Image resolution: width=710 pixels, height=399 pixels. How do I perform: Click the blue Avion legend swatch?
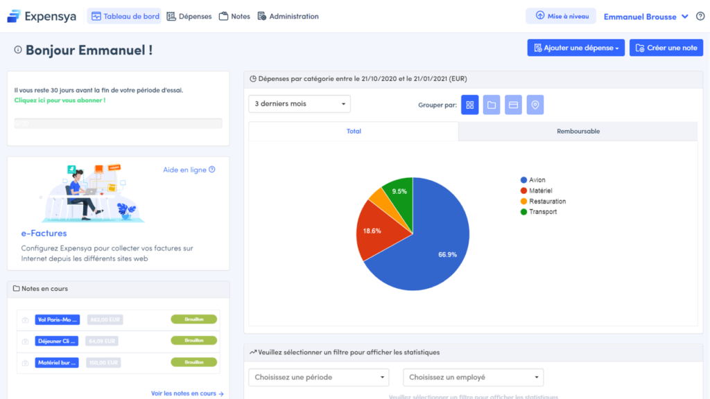(x=523, y=180)
